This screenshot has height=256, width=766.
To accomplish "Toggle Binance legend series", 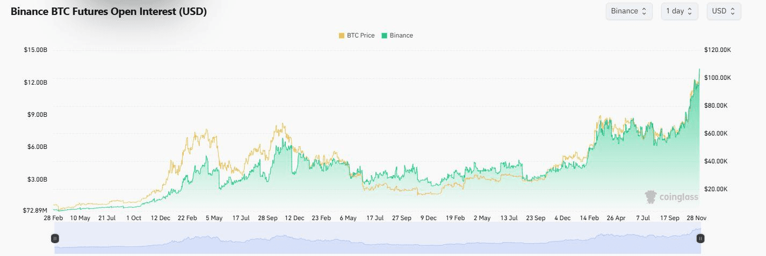I will pos(398,35).
